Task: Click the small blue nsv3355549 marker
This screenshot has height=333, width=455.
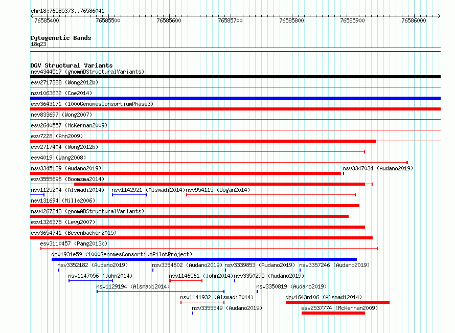Action: [x=193, y=313]
